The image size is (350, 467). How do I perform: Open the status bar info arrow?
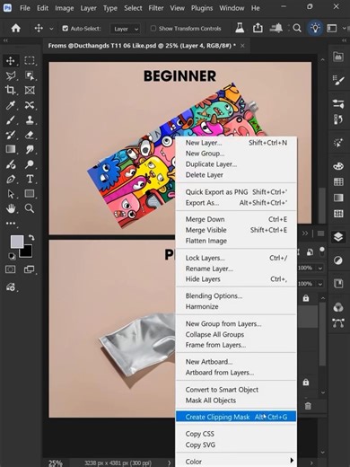tap(170, 463)
